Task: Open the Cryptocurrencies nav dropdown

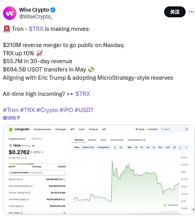Action: pos(43,129)
